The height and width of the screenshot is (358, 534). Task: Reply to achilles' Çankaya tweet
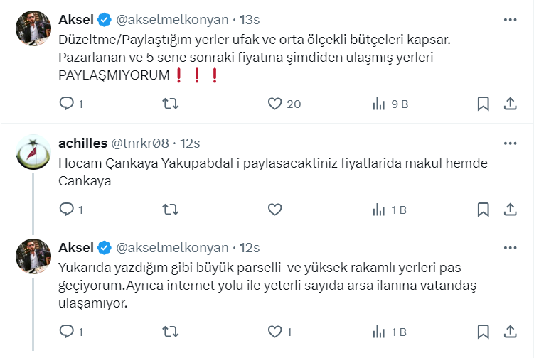(66, 210)
